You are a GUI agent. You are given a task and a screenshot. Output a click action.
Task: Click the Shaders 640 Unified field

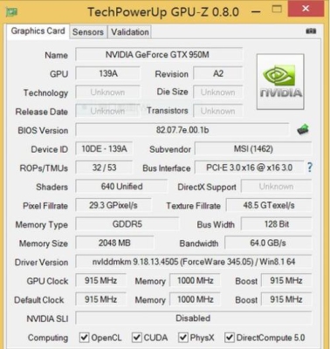(121, 187)
